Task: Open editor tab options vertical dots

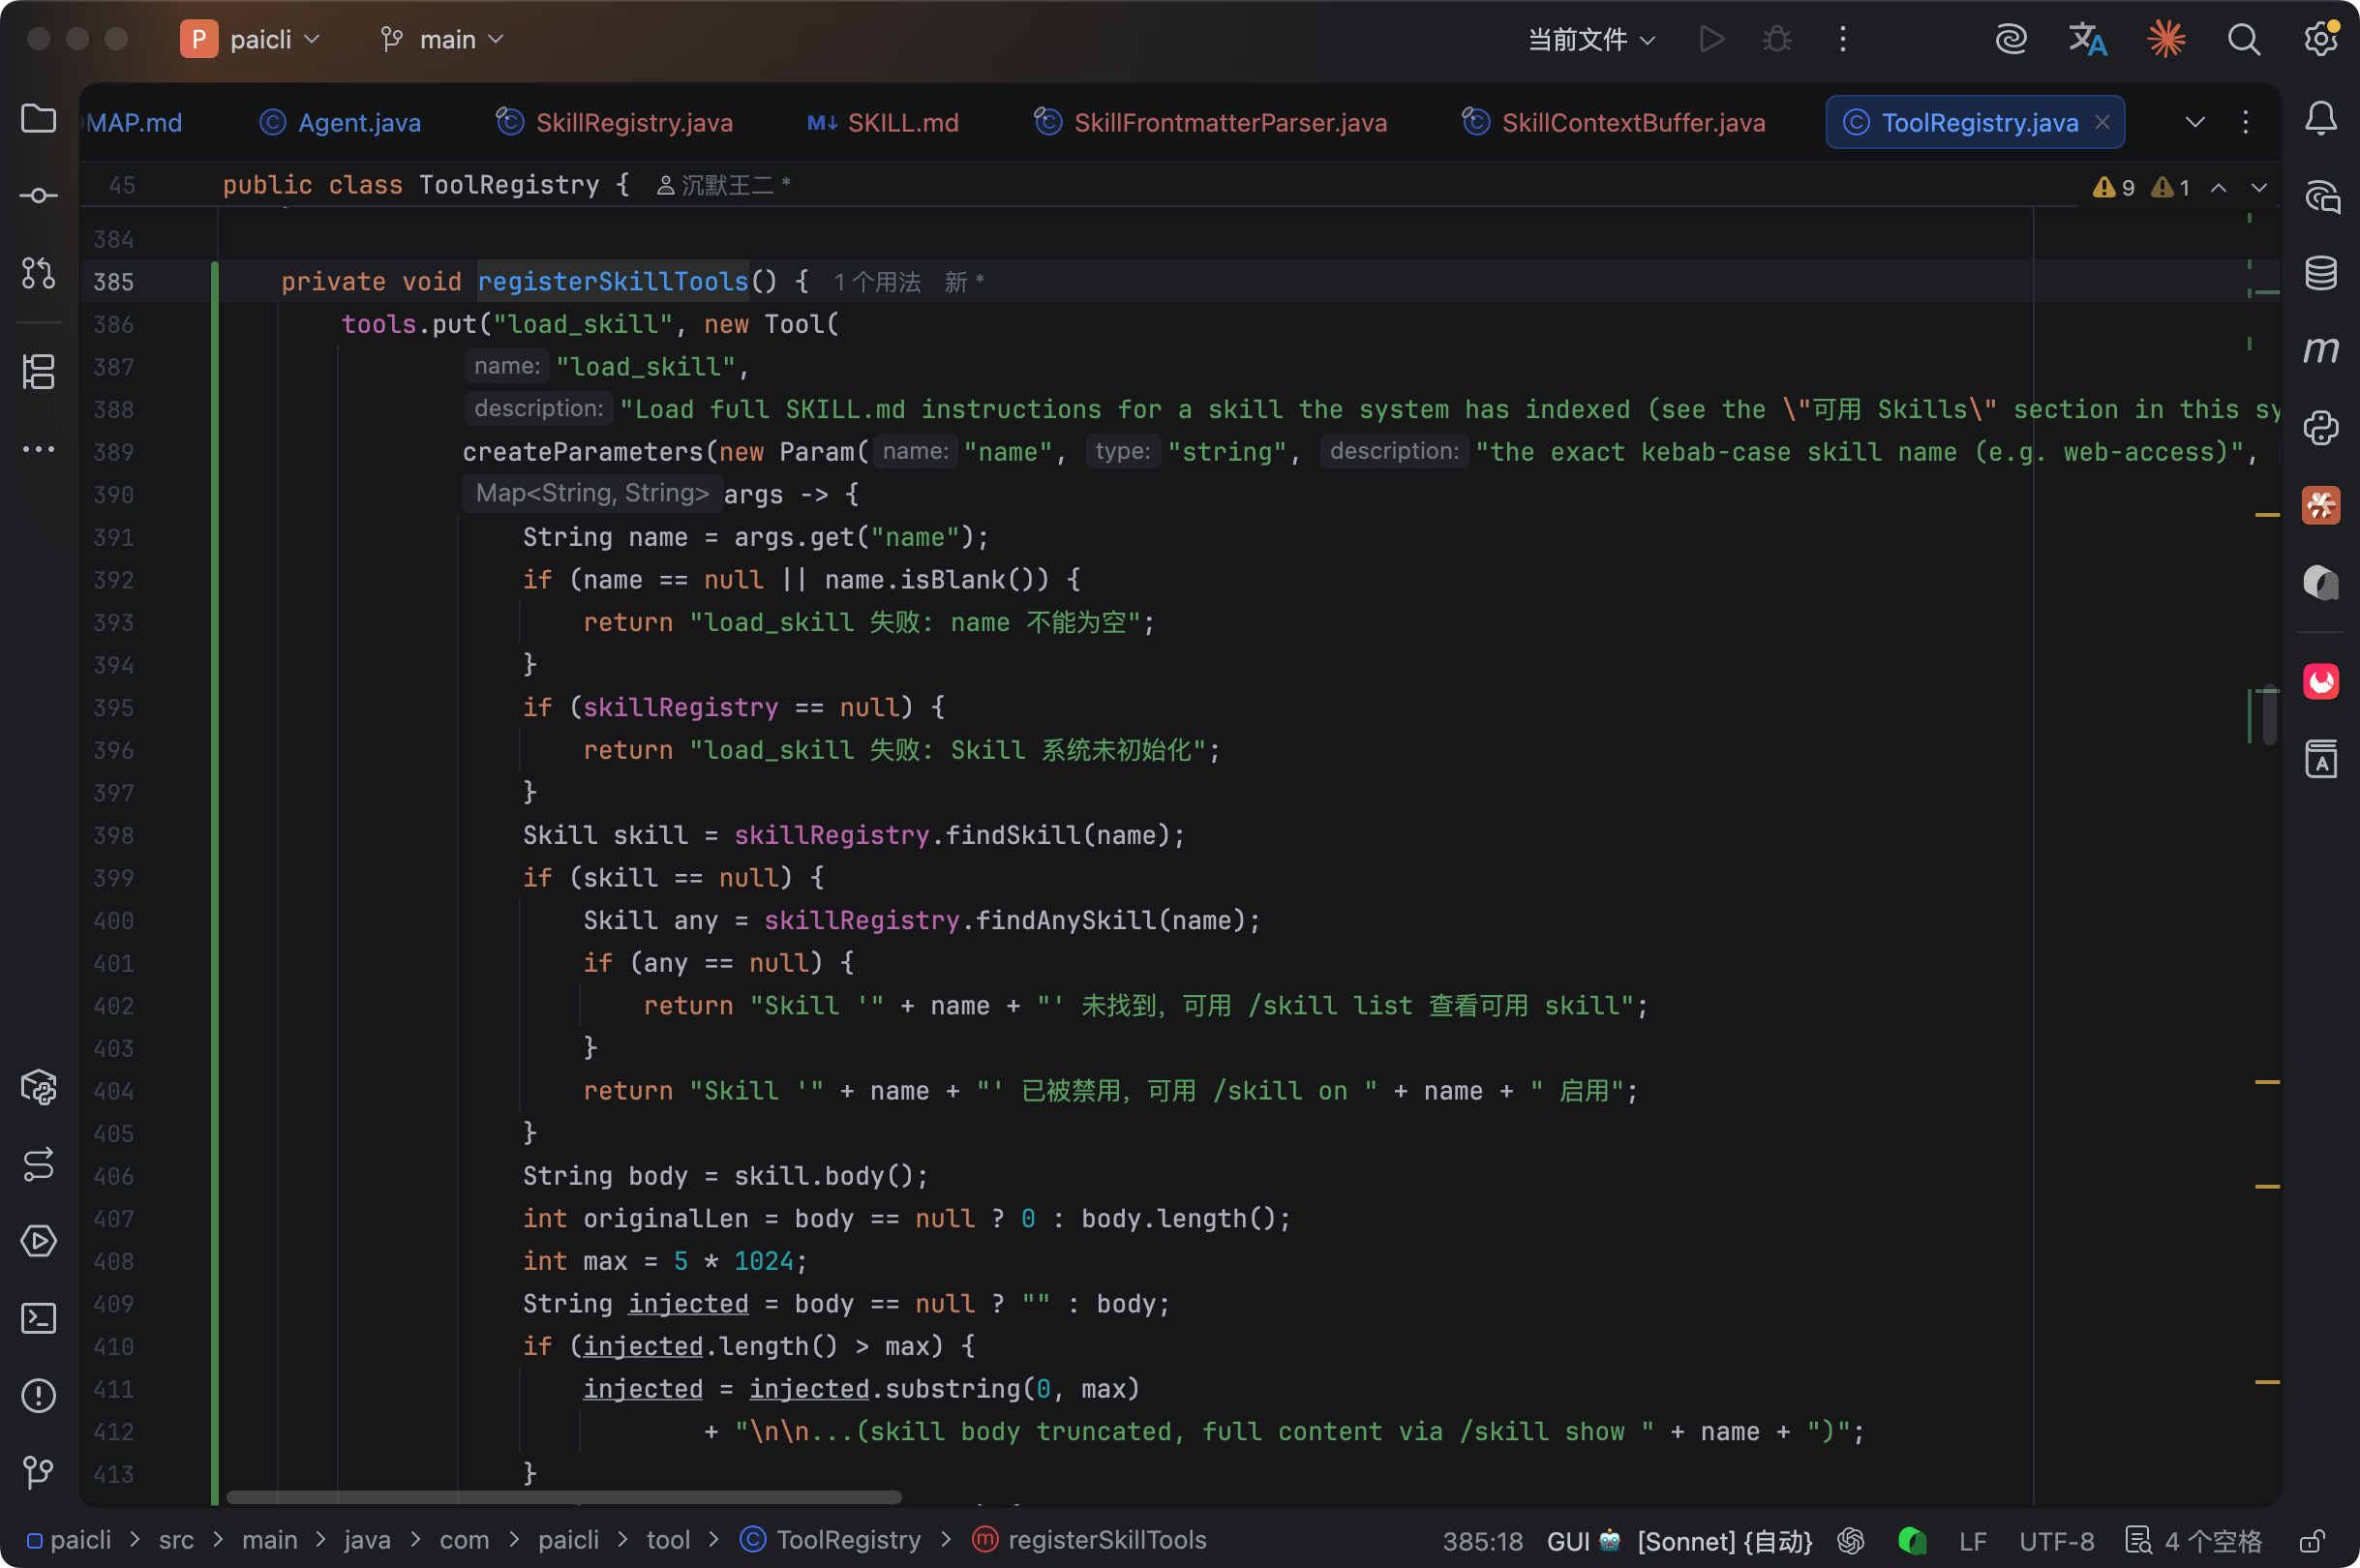Action: [2245, 122]
